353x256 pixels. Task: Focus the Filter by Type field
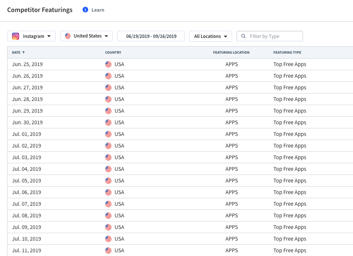(x=270, y=36)
